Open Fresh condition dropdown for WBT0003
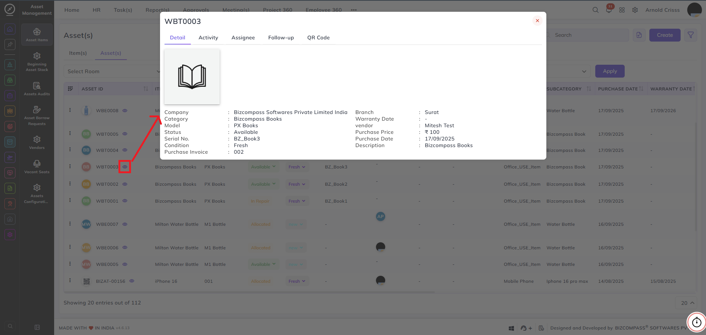706x335 pixels. pos(297,167)
